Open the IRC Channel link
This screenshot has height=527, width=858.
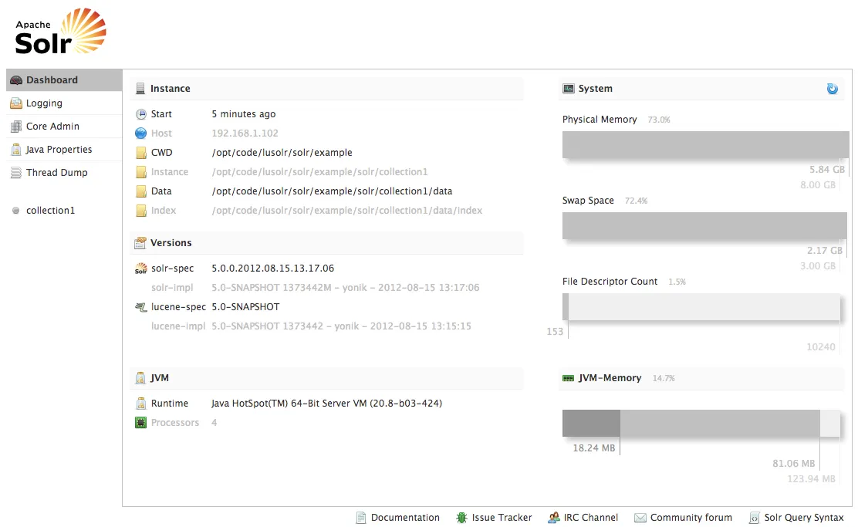(583, 518)
